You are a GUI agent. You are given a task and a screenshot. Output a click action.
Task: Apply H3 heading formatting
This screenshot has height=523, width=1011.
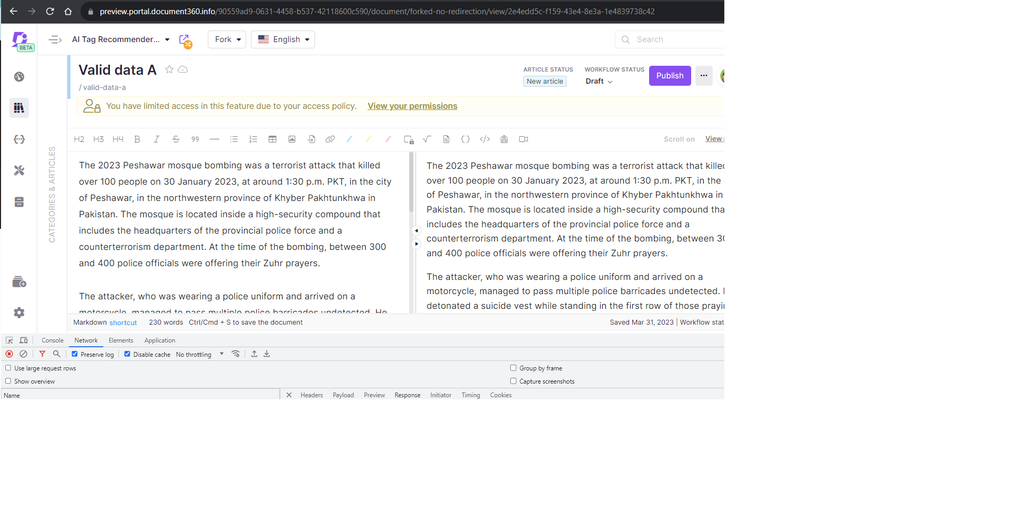tap(98, 139)
